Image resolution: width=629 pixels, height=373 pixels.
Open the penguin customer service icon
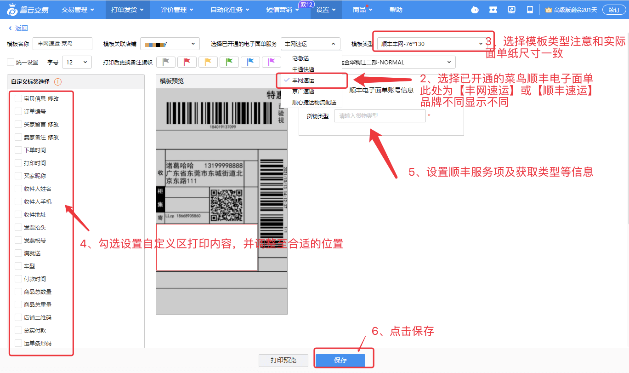[x=475, y=10]
